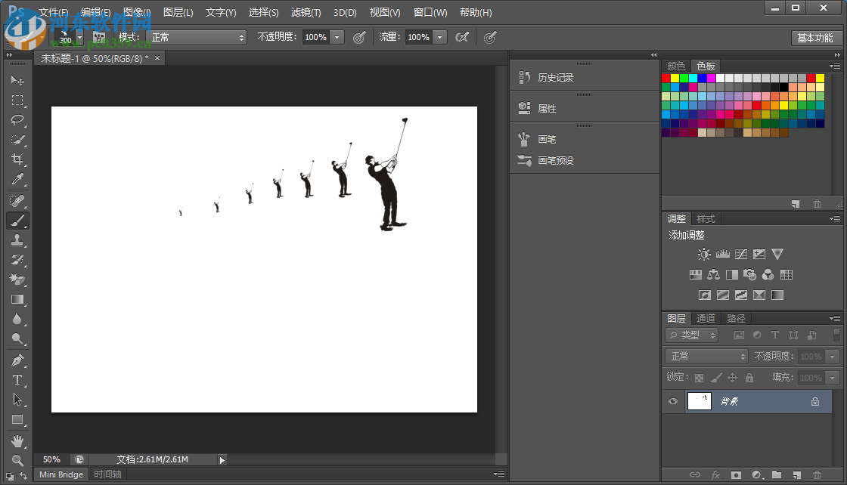Viewport: 847px width, 485px height.
Task: Click the Background layer thumbnail
Action: [700, 401]
